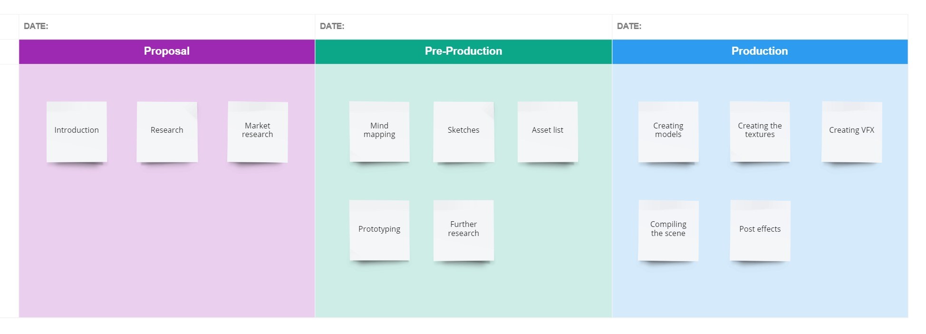Click the DATE field above Pre-Production
The image size is (926, 334).
point(463,27)
